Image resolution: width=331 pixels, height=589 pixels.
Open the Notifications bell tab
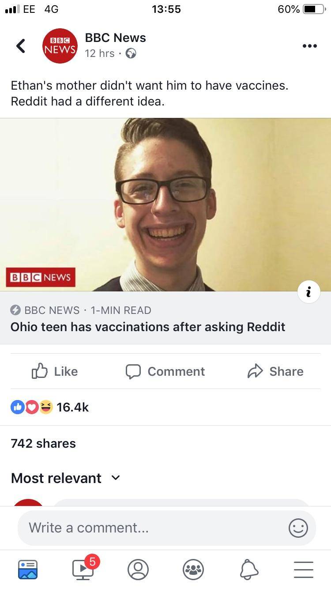click(x=248, y=569)
